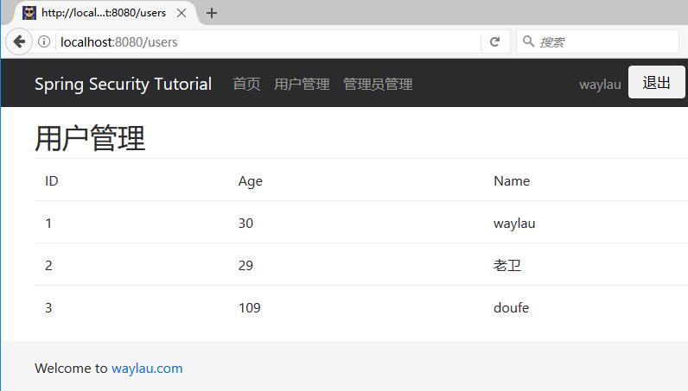Click the Spring Security Tutorial brand link
688x391 pixels.
123,84
